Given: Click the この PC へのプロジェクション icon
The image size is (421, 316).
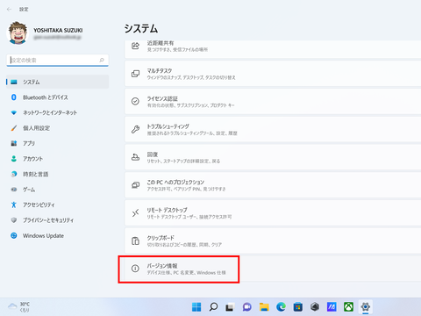Looking at the screenshot, I should click(x=135, y=185).
